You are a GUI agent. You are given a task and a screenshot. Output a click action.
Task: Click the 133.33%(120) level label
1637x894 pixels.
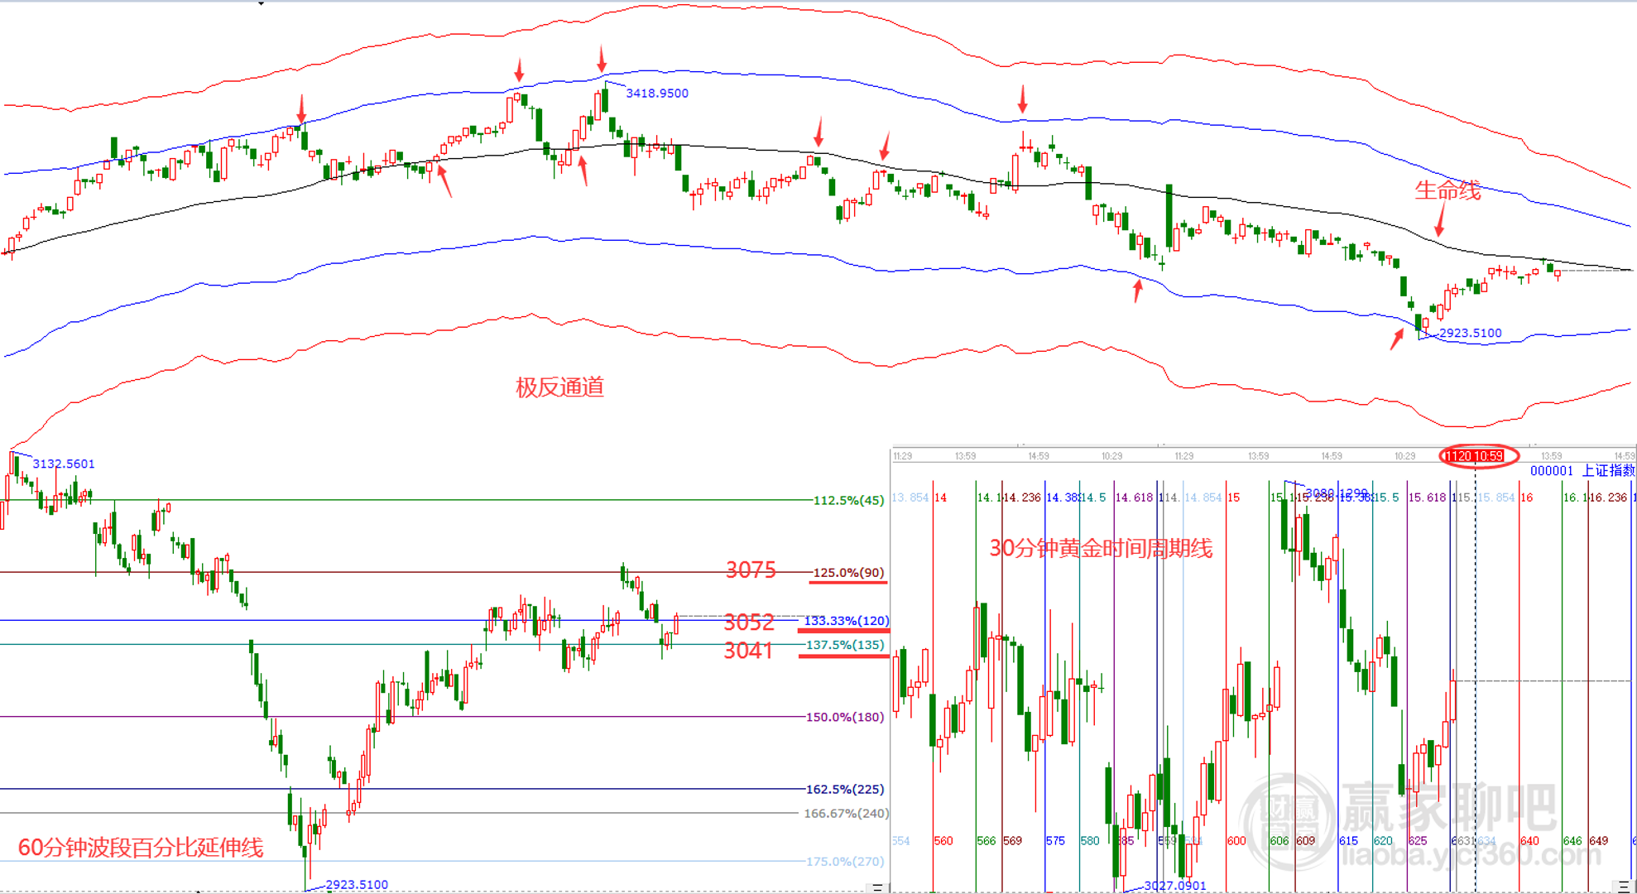847,620
